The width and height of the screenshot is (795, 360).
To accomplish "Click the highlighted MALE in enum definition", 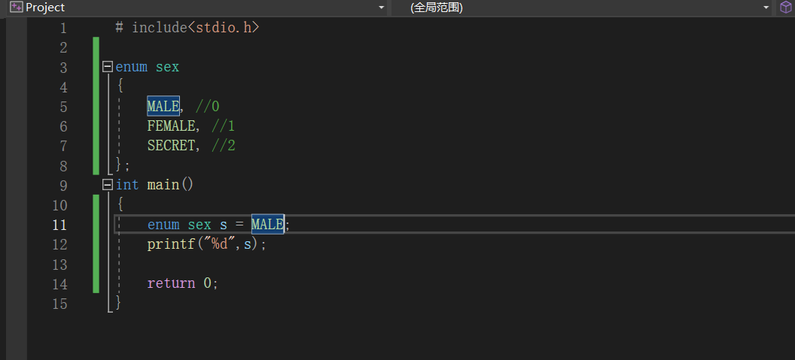I will pyautogui.click(x=163, y=106).
